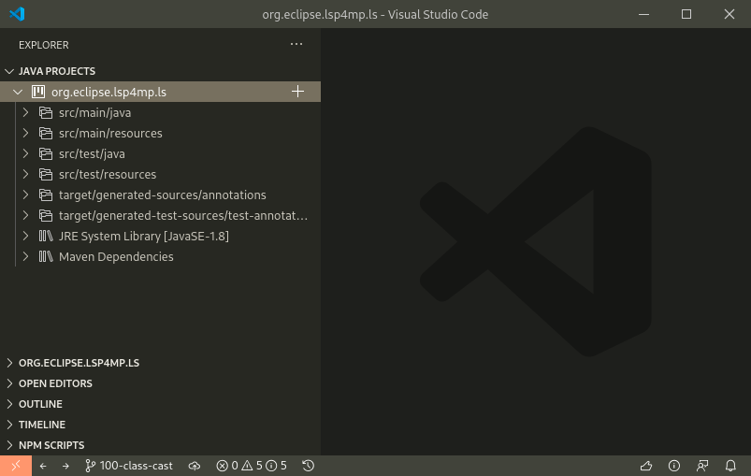Screen dimensions: 751x476
Task: Open the remote window indicator in status bar
Action: click(16, 466)
